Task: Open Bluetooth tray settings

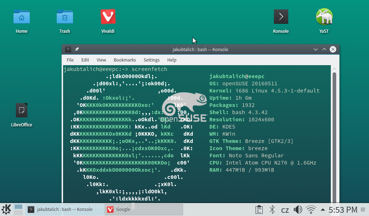Action: tap(272, 210)
